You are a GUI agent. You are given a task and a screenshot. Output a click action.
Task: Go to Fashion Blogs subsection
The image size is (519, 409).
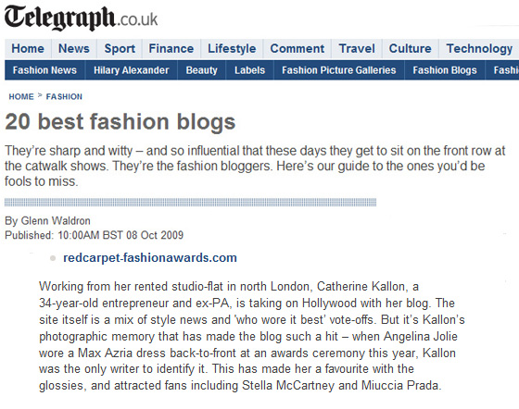pos(445,70)
